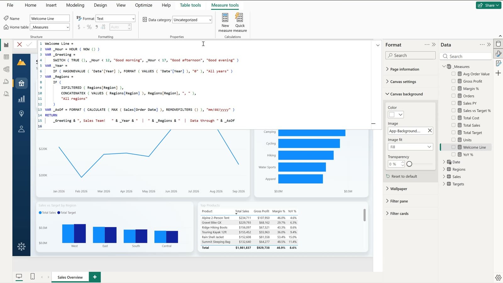
Task: Switch to the Sales Overview page tab
Action: 70,277
